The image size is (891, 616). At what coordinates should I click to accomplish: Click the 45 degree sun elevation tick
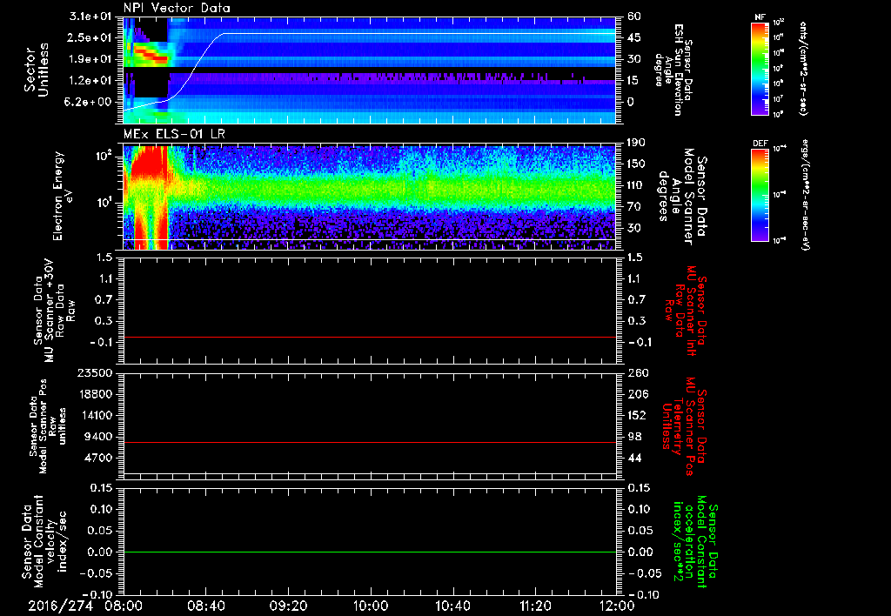click(633, 37)
